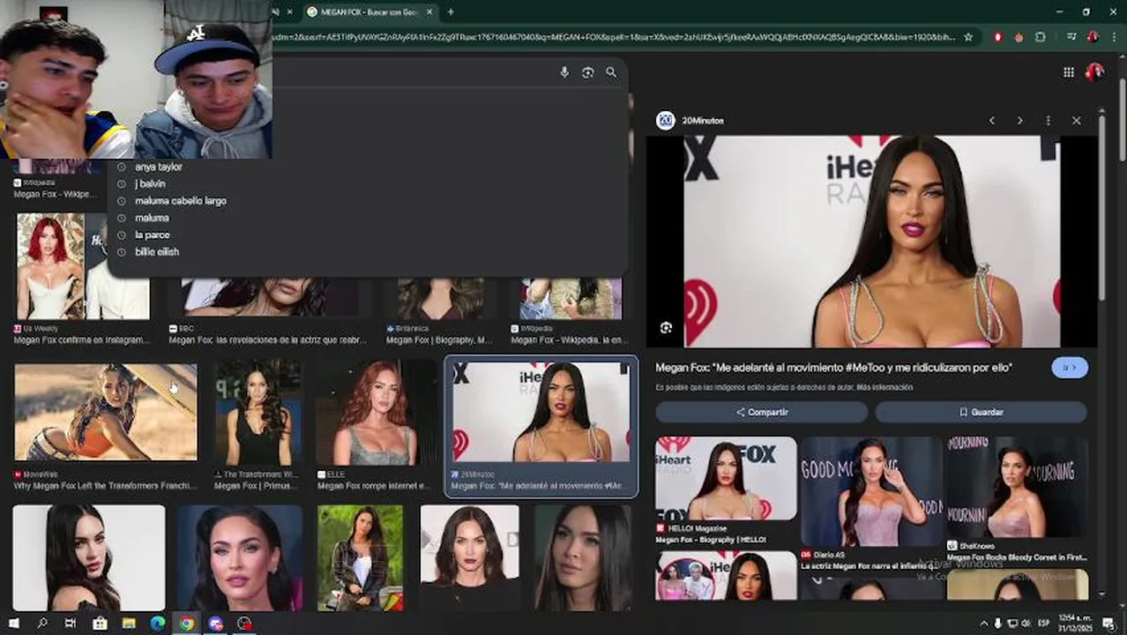Open the Windows Start menu
Image resolution: width=1127 pixels, height=635 pixels.
click(x=13, y=624)
